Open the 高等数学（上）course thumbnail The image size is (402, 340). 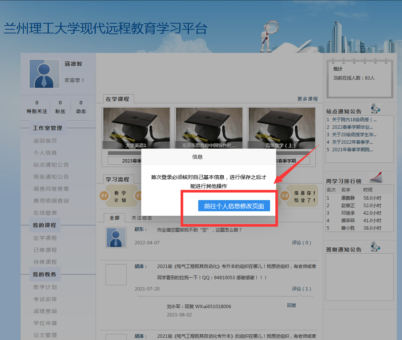pos(281,128)
